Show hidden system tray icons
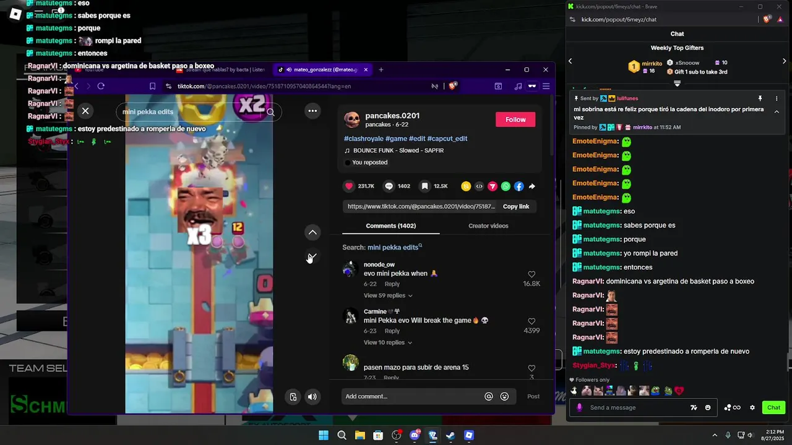 tap(715, 435)
